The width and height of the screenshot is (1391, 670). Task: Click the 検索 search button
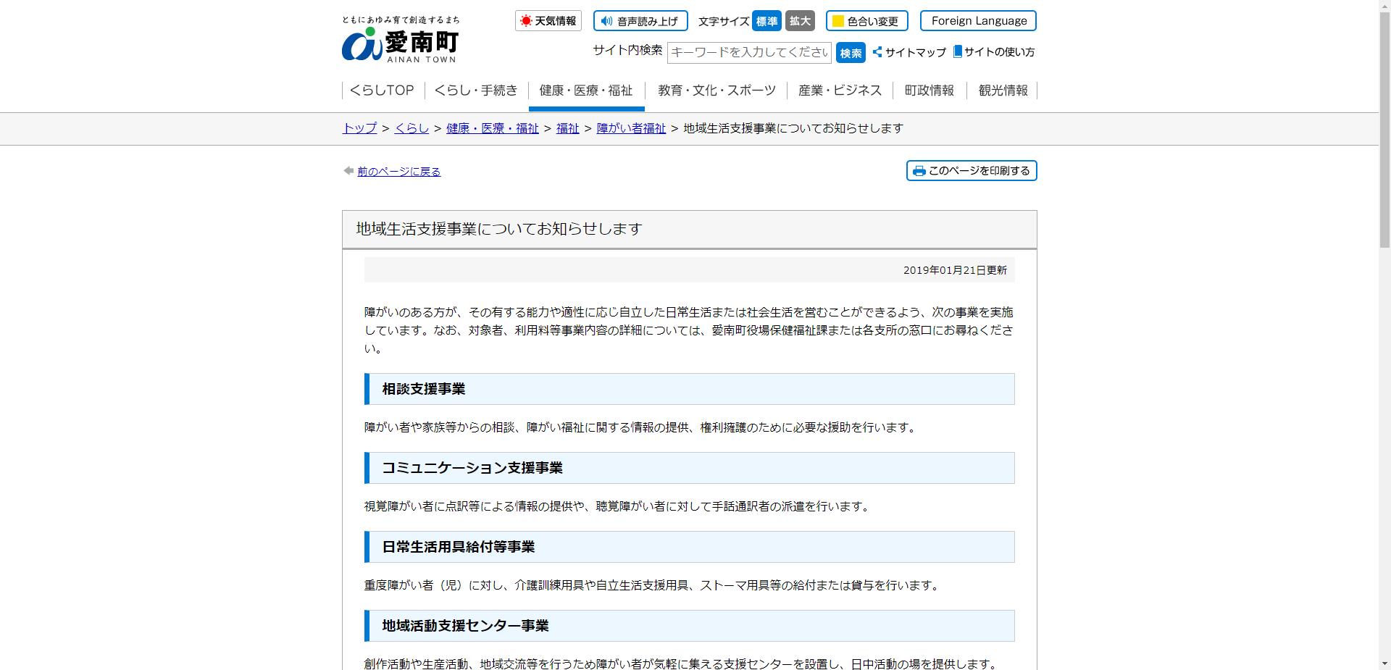(x=851, y=52)
